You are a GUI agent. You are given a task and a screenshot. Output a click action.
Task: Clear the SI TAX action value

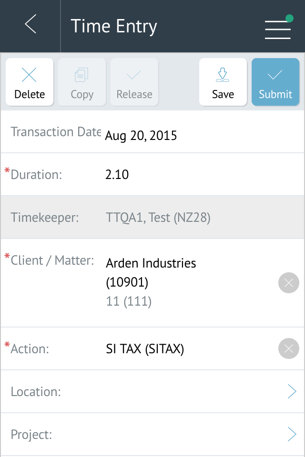tap(289, 348)
